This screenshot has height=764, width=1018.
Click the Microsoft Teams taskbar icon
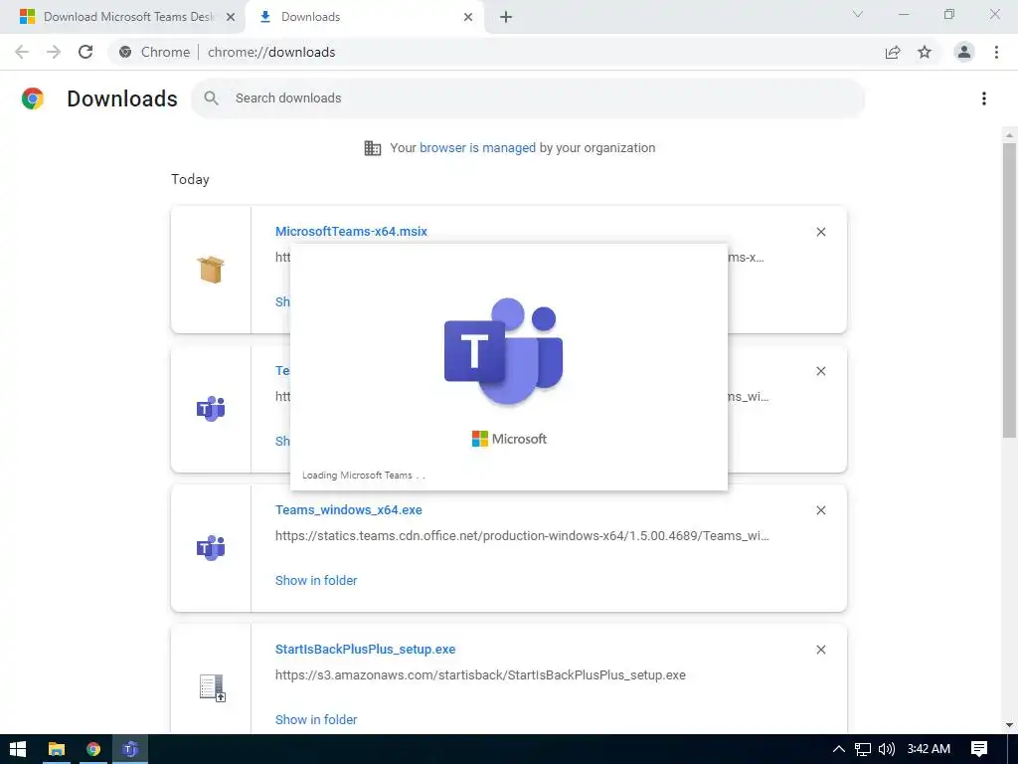click(x=130, y=749)
